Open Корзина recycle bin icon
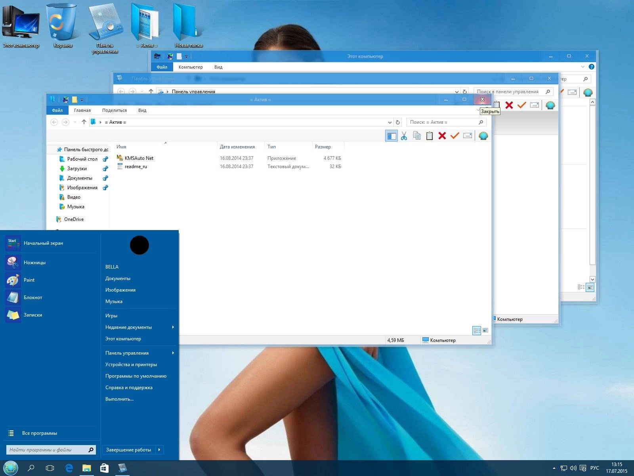Screen dimensions: 634x476 (63, 26)
